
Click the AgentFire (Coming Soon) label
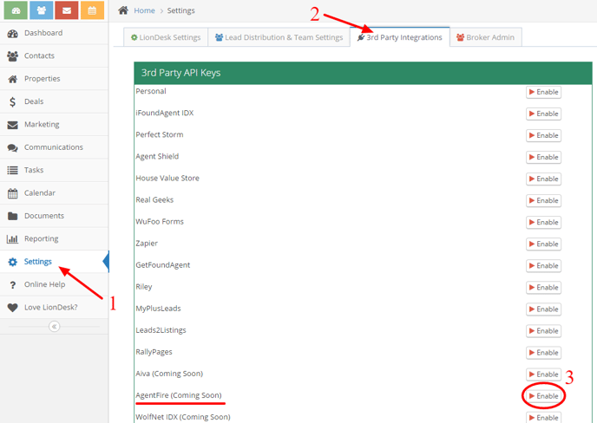(179, 395)
